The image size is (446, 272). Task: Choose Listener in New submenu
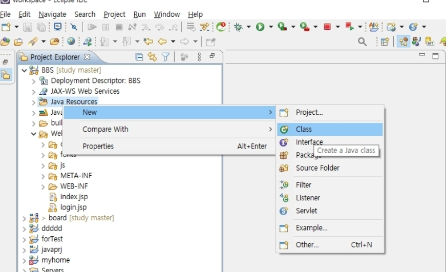[330, 198]
